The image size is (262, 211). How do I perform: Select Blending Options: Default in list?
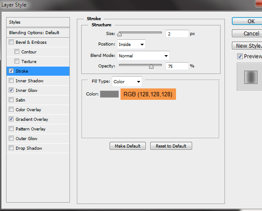click(x=34, y=33)
